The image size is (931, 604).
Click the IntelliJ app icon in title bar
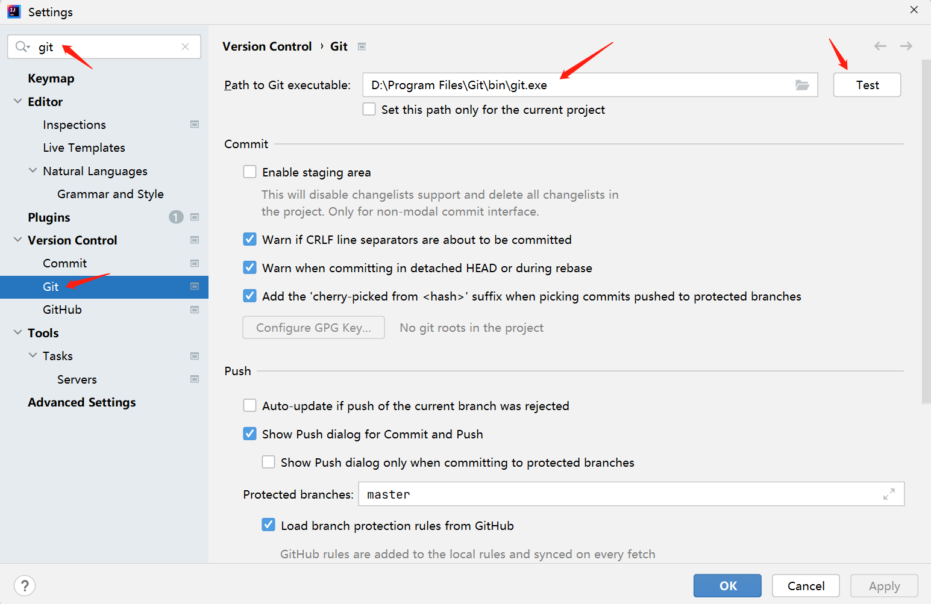14,11
